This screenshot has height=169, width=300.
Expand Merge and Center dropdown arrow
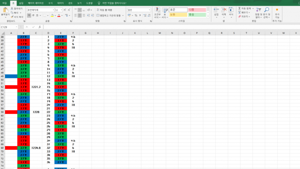click(x=123, y=15)
